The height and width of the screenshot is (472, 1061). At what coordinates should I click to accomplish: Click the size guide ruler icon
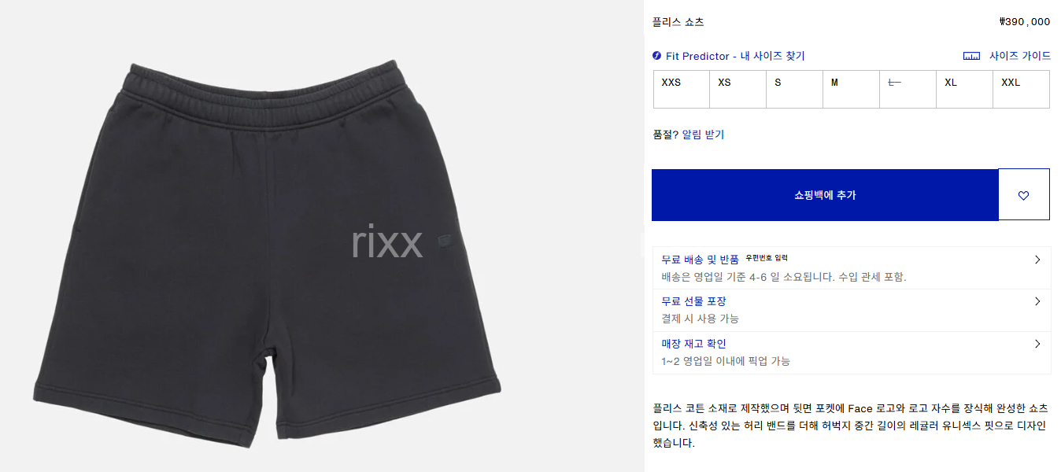click(x=972, y=56)
